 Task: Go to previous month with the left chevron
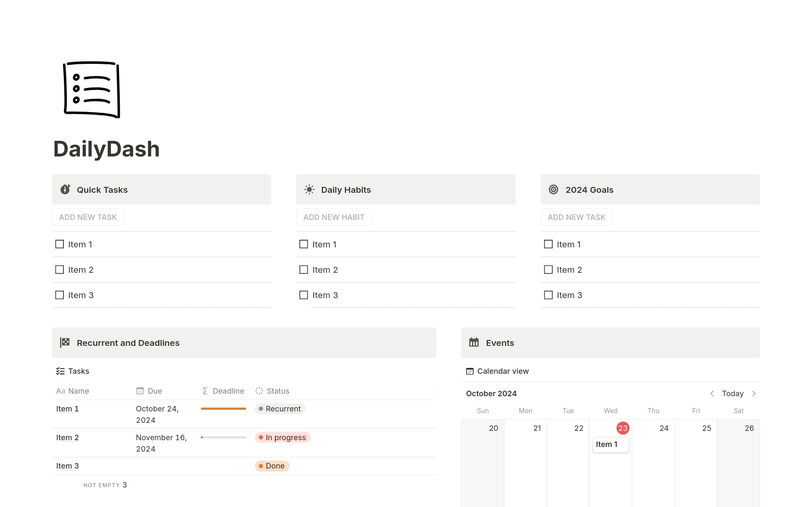point(712,393)
